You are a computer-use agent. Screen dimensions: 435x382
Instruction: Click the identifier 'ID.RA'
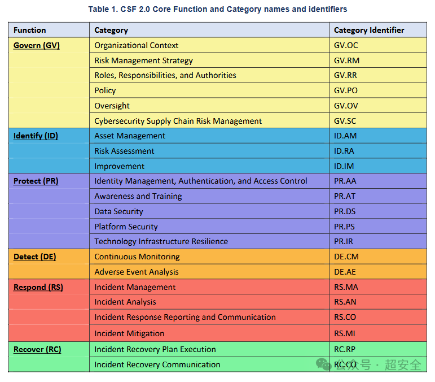[x=344, y=151]
